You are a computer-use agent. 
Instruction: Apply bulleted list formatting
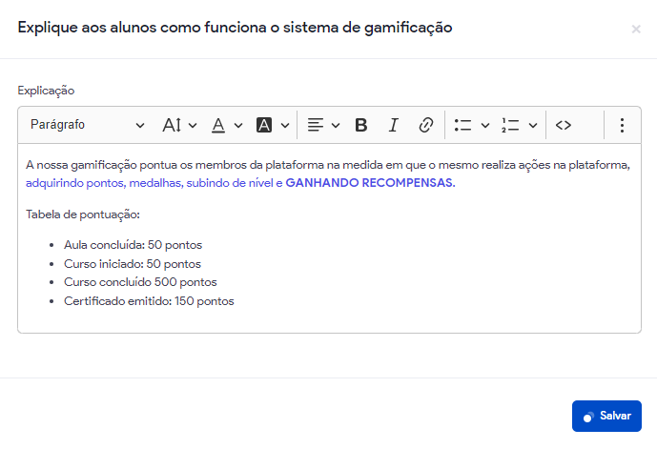463,125
